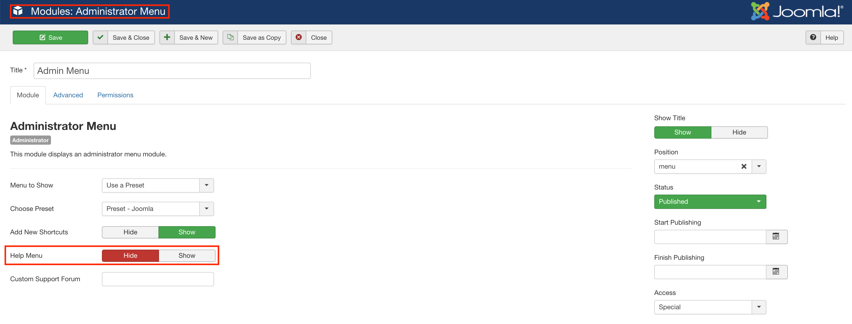Open the Start Publishing calendar picker

click(x=776, y=236)
